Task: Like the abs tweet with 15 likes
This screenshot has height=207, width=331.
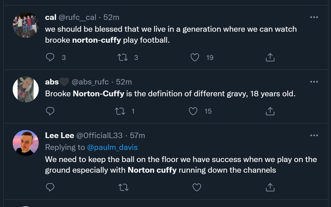Action: coord(193,111)
